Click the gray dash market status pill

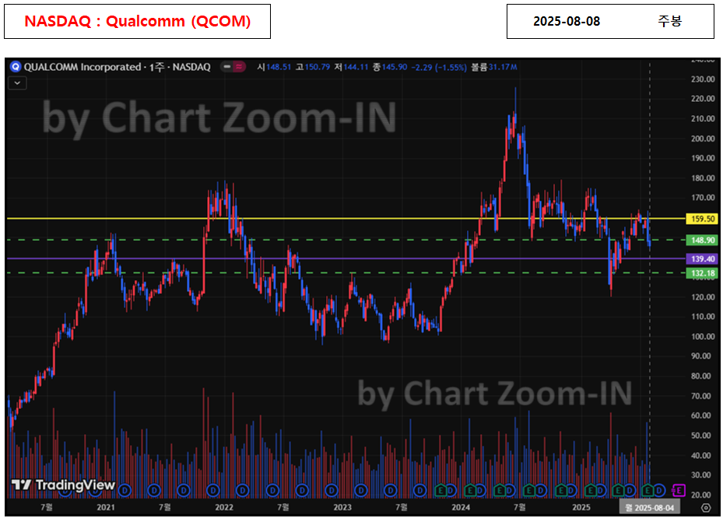click(226, 67)
